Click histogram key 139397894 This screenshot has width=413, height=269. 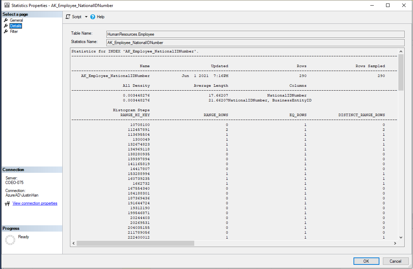[x=139, y=159]
